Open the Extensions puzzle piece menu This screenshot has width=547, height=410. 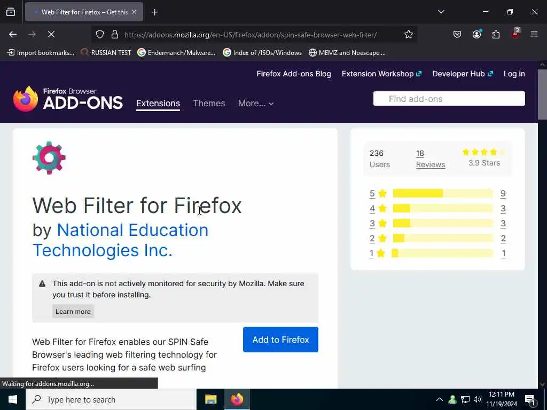tap(496, 34)
